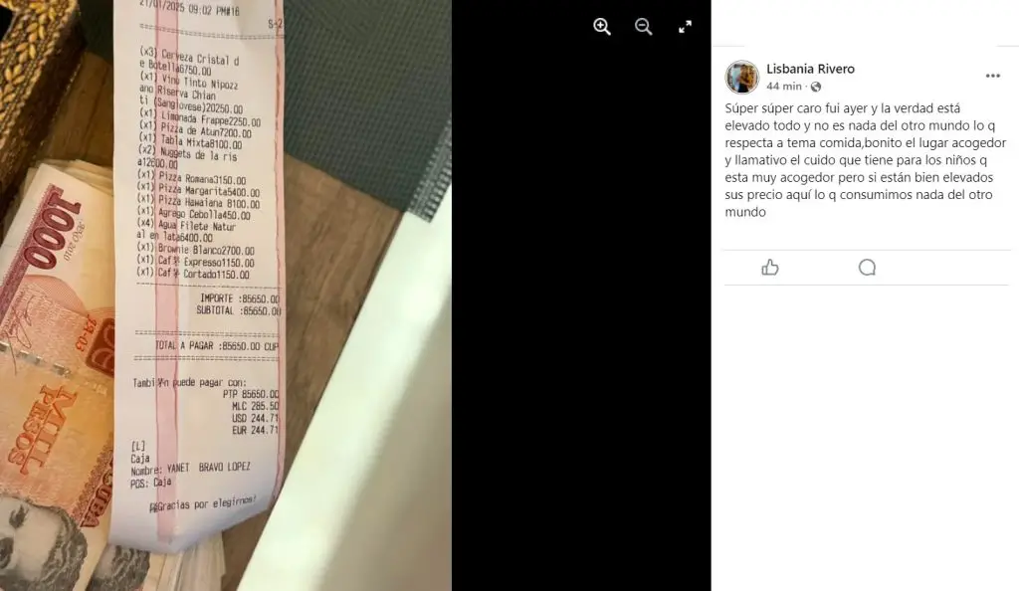Viewport: 1019px width, 591px height.
Task: Click the "Gracias por elegirnos" receipt footer
Action: point(203,504)
